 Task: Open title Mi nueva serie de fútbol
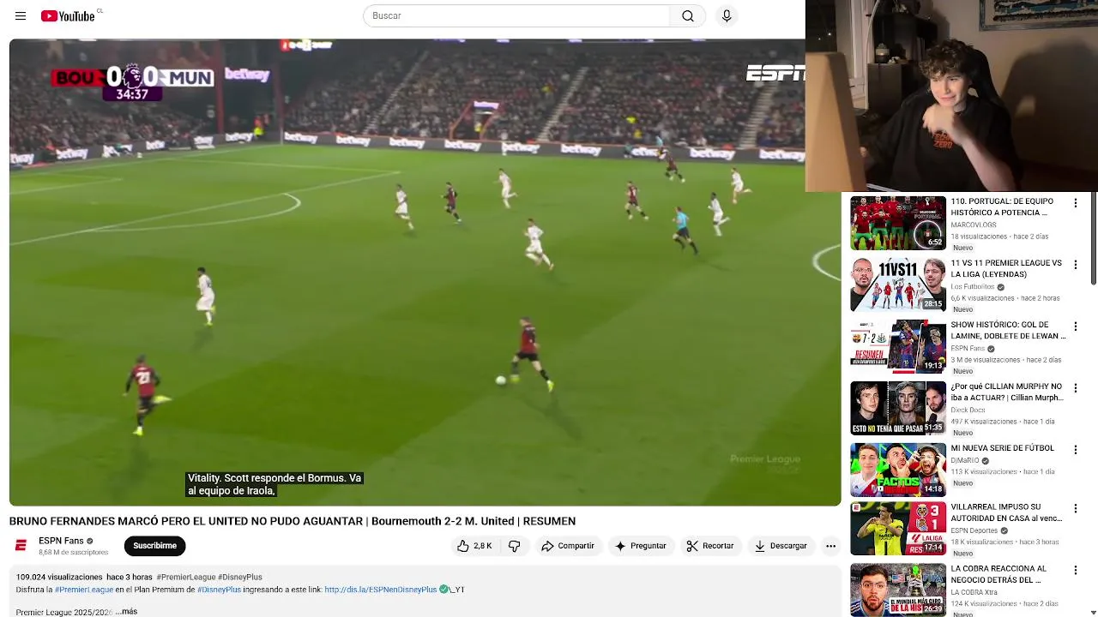[1002, 448]
